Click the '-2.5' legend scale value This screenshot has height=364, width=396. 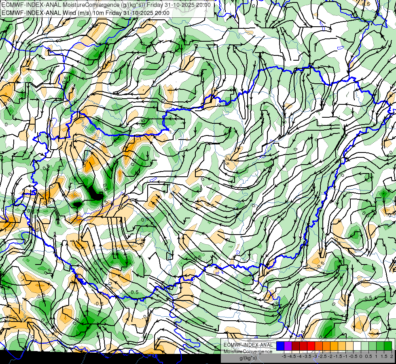[322, 356]
